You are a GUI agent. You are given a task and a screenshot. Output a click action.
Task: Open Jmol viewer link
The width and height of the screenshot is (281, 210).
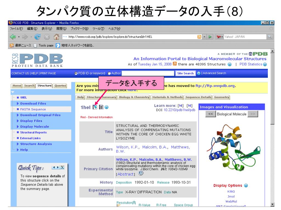231,196
